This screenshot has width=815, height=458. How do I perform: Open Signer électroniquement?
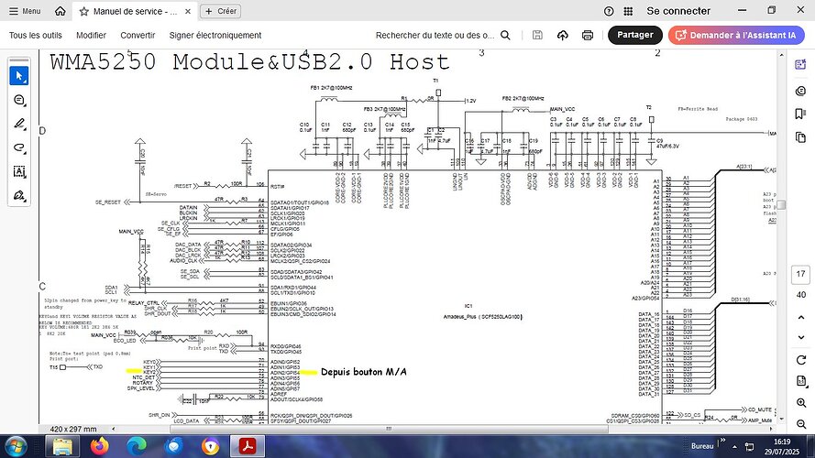coord(215,36)
